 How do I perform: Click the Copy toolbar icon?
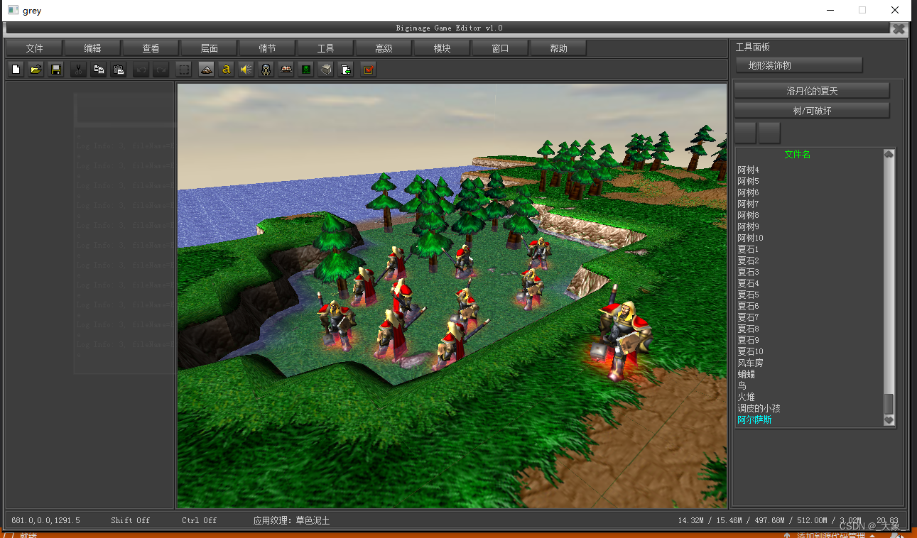tap(99, 70)
